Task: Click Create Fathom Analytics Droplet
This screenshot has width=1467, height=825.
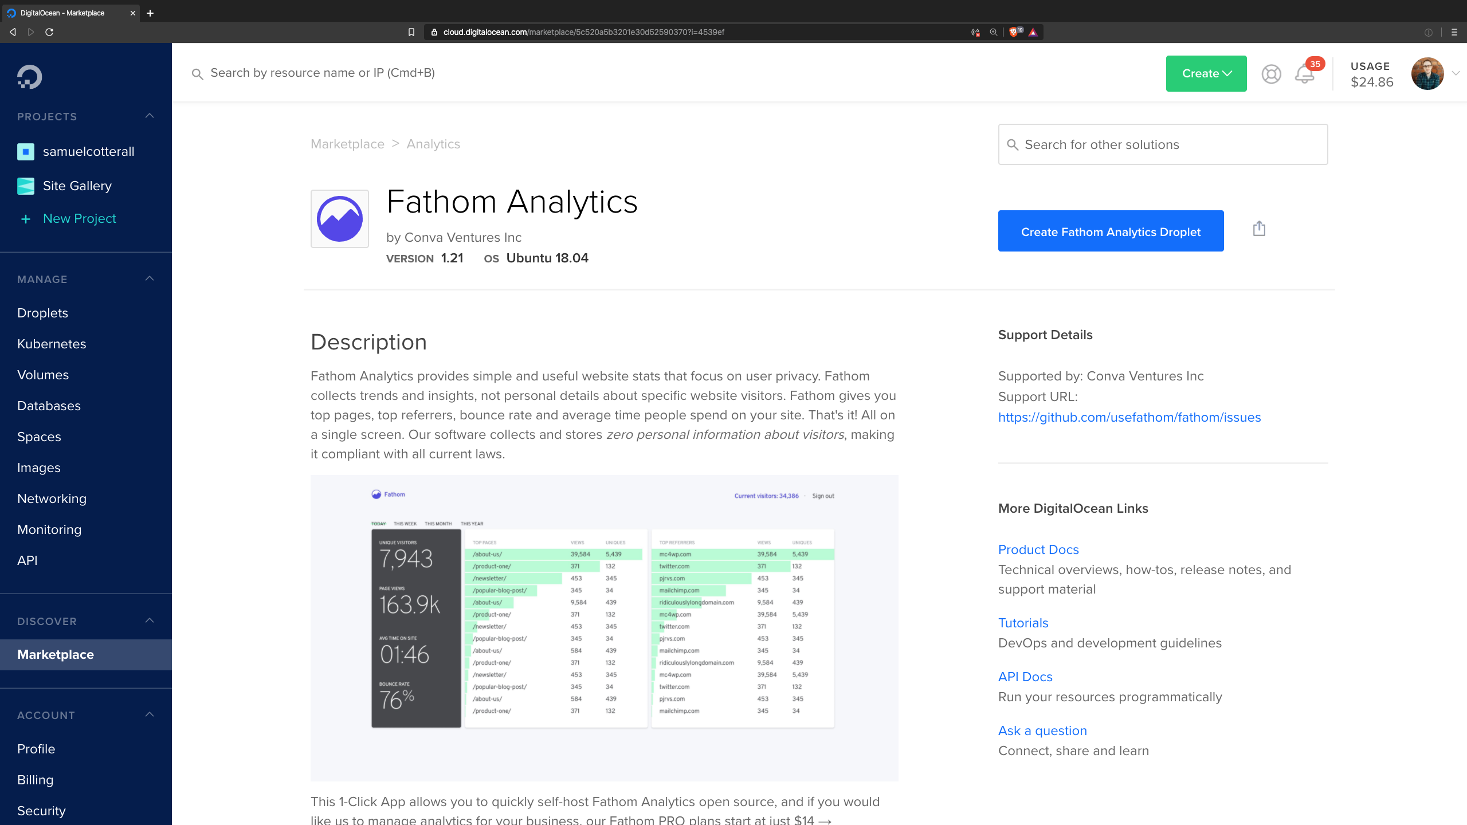Action: [x=1111, y=231]
